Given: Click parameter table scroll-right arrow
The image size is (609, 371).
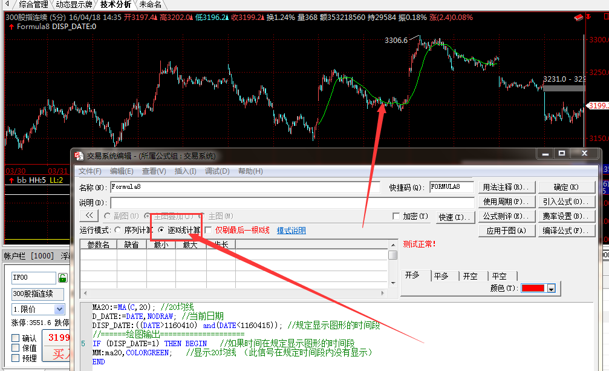Looking at the screenshot, I should coord(383,294).
